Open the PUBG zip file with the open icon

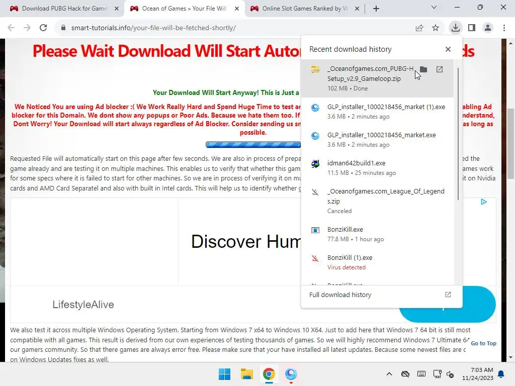point(440,69)
